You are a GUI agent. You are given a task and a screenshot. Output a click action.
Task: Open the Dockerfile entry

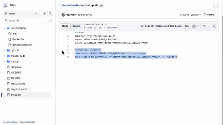click(x=18, y=39)
